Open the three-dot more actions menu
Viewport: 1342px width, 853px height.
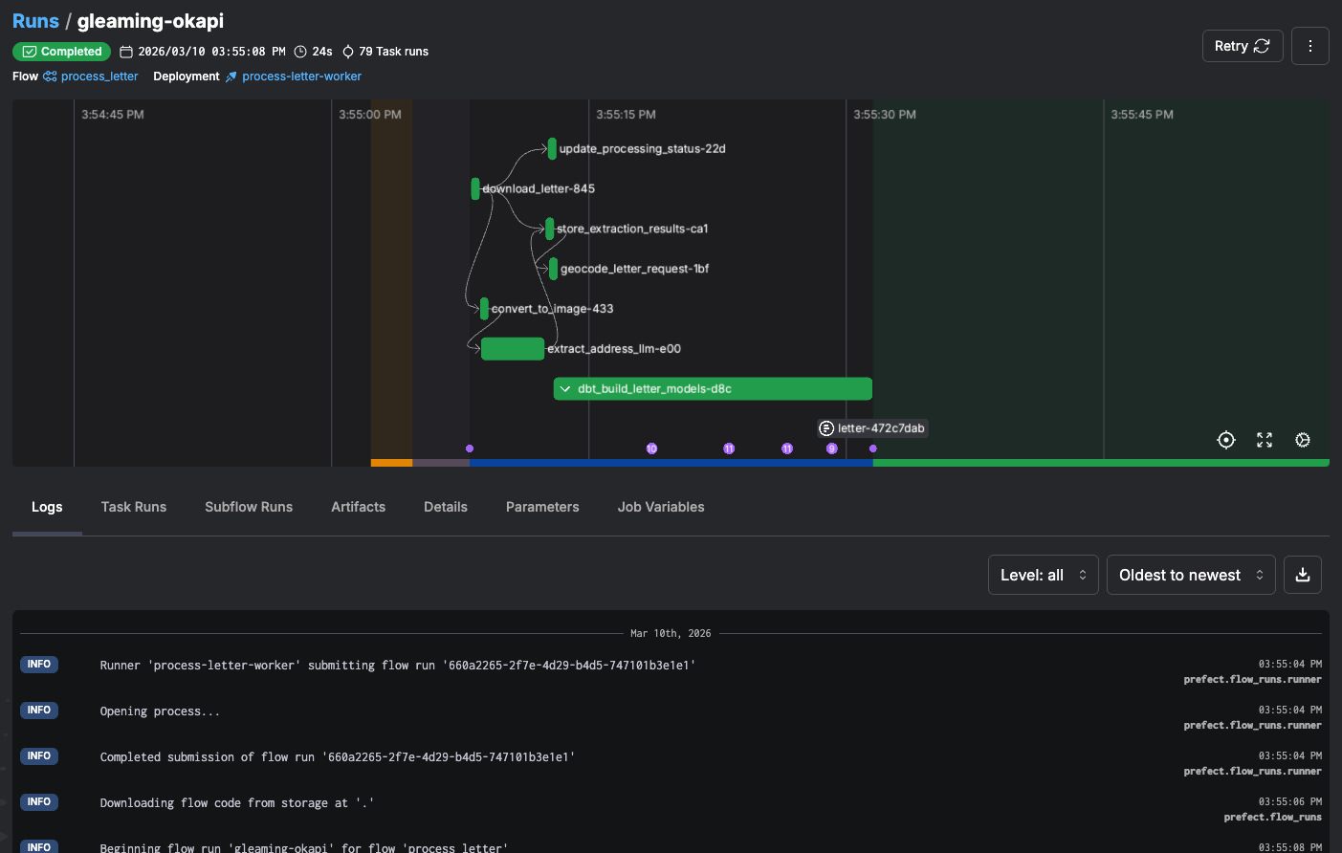pyautogui.click(x=1309, y=46)
